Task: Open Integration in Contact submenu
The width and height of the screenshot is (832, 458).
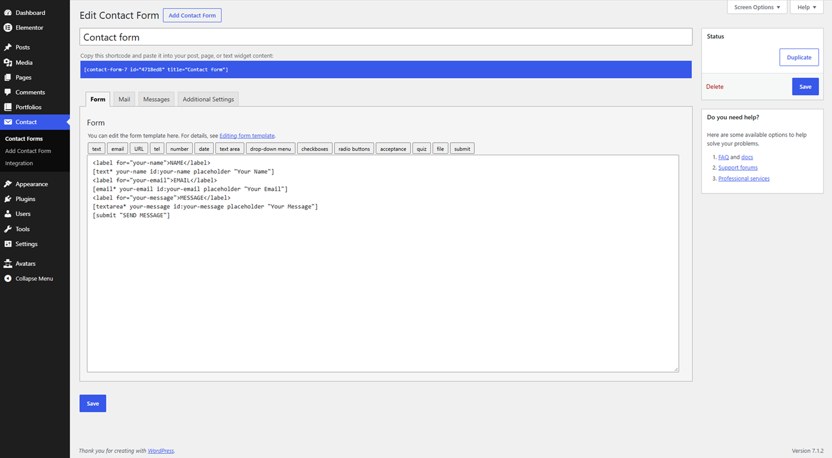Action: 19,163
